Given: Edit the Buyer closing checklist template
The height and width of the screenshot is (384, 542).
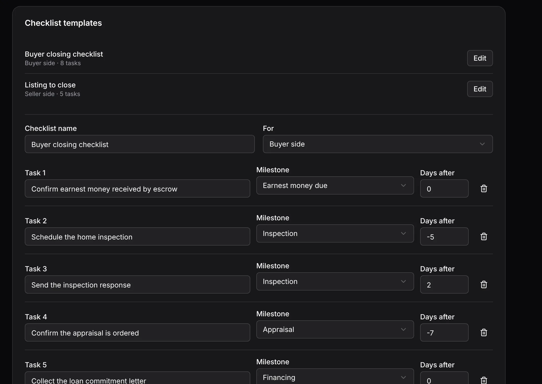Looking at the screenshot, I should point(480,58).
